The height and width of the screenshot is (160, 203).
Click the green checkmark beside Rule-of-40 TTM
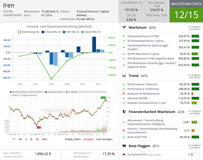click(x=124, y=137)
